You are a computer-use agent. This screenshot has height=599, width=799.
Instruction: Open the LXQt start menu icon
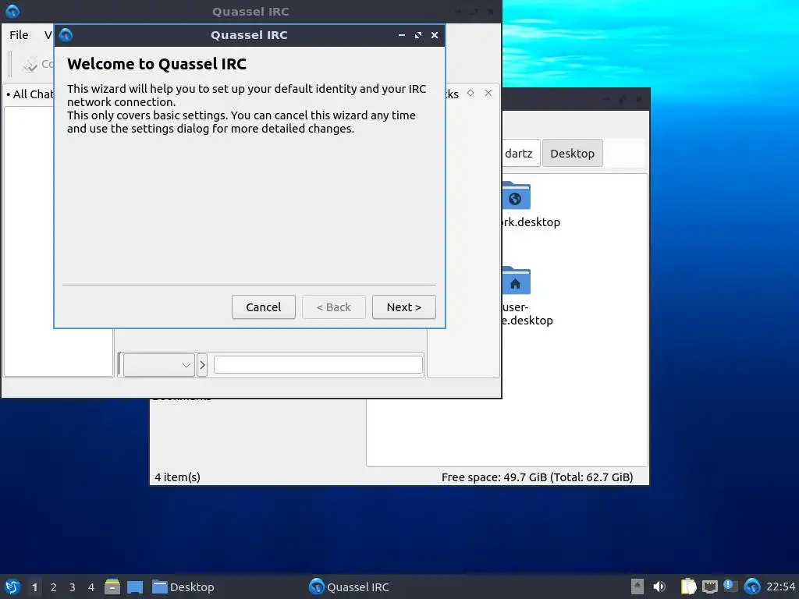tap(12, 587)
